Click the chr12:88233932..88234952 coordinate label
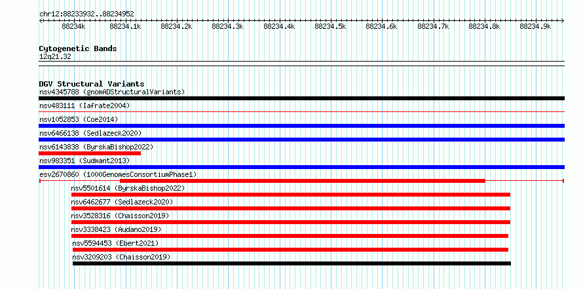Image resolution: width=583 pixels, height=289 pixels. 86,14
